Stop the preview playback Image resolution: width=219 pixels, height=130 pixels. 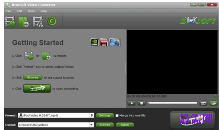tap(141, 103)
